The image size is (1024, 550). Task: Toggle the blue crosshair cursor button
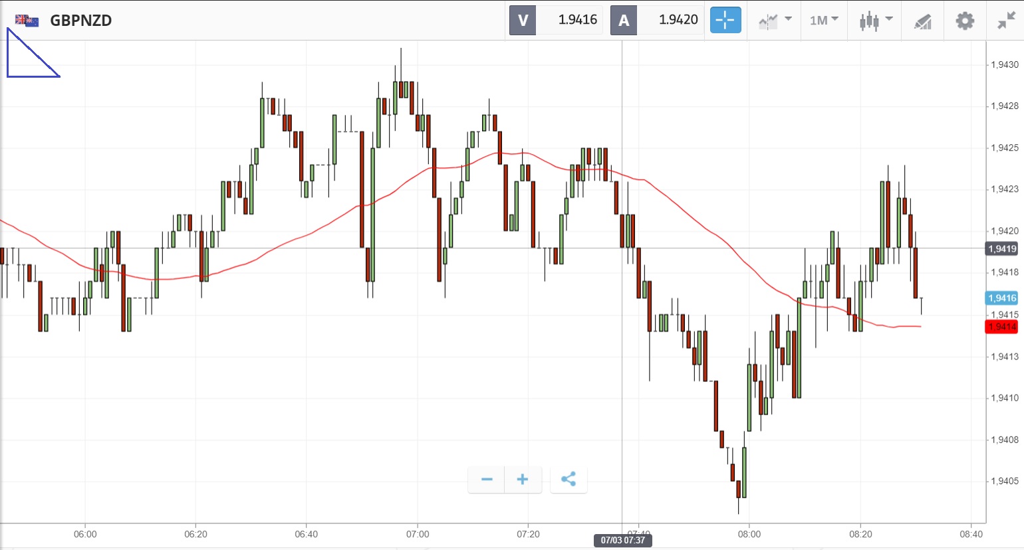click(725, 21)
